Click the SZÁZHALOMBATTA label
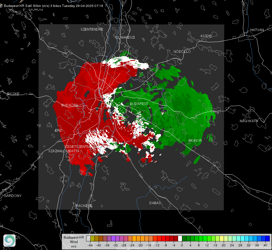This screenshot has width=272, height=250. pyautogui.click(x=64, y=151)
